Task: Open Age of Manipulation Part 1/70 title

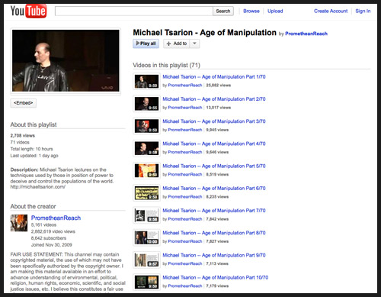Action: (x=214, y=77)
